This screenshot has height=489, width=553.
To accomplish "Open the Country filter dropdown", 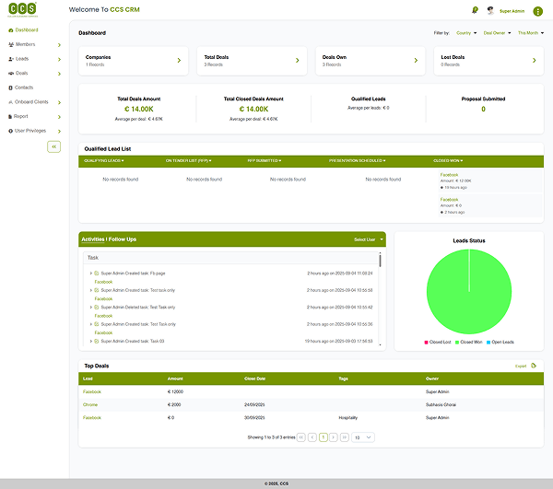I will tap(464, 32).
